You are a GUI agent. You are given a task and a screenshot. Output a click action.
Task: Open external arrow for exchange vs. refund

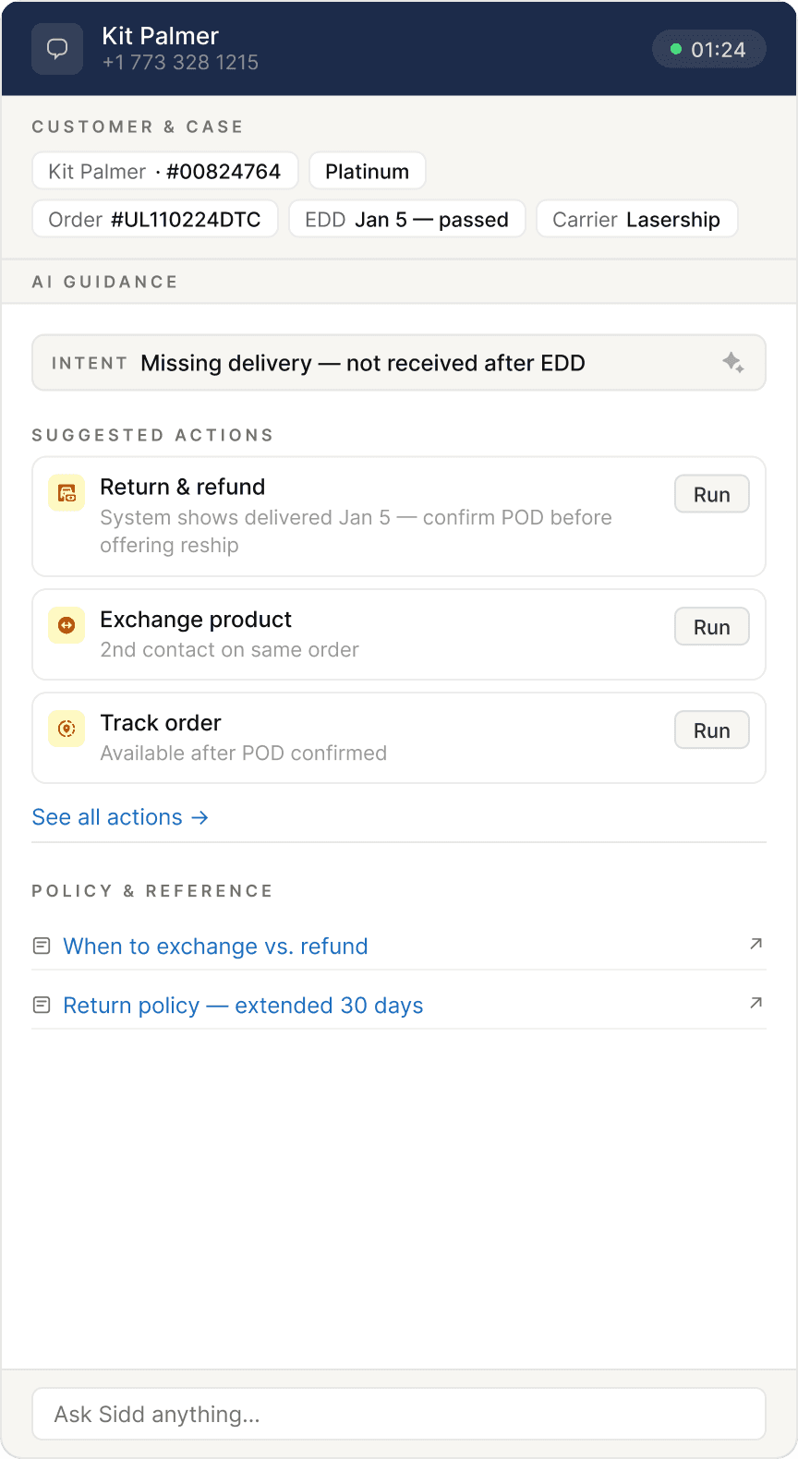pos(756,944)
